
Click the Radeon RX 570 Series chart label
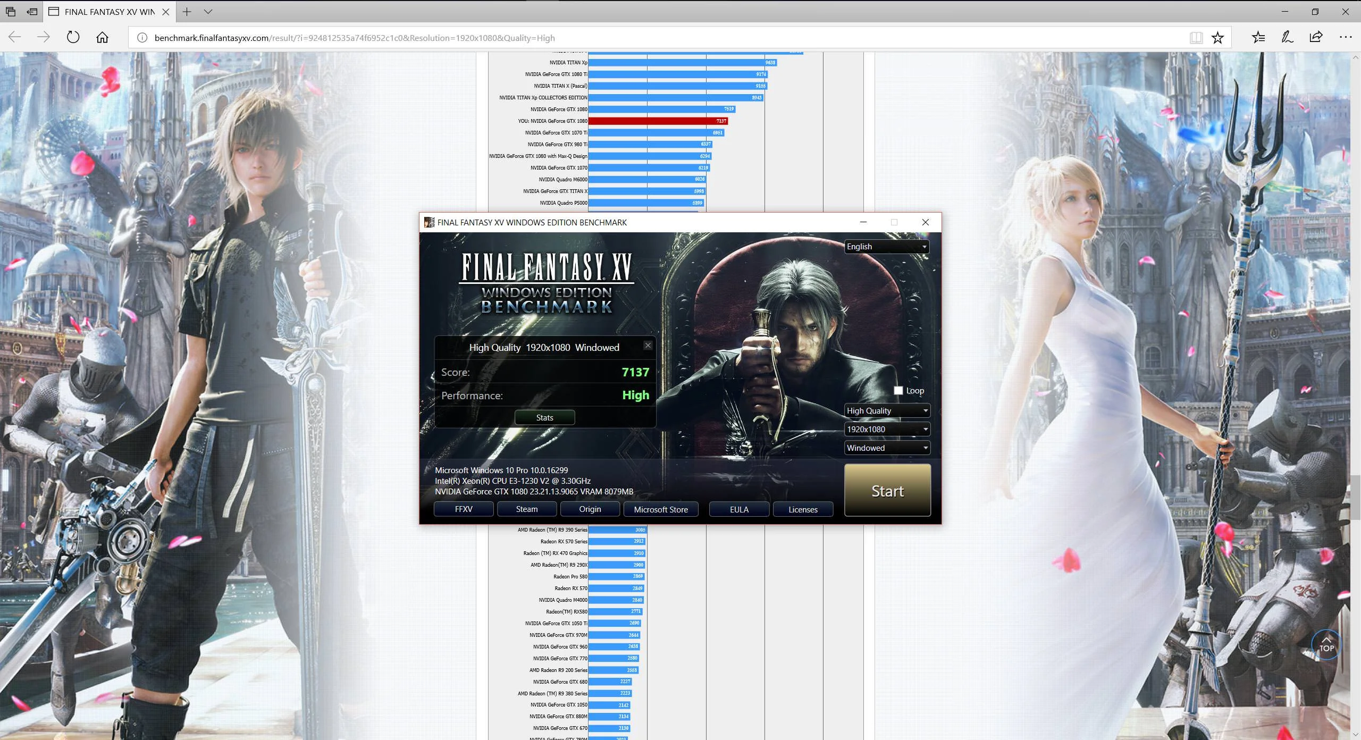coord(564,542)
